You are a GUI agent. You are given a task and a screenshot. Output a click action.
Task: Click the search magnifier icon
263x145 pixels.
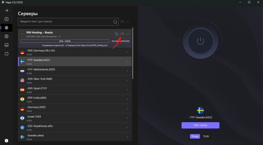(115, 22)
